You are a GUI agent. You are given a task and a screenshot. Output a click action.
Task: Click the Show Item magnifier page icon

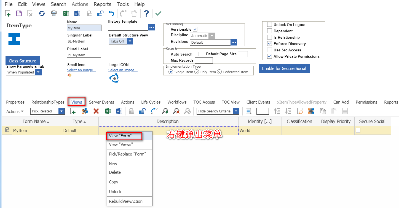pyautogui.click(x=300, y=111)
